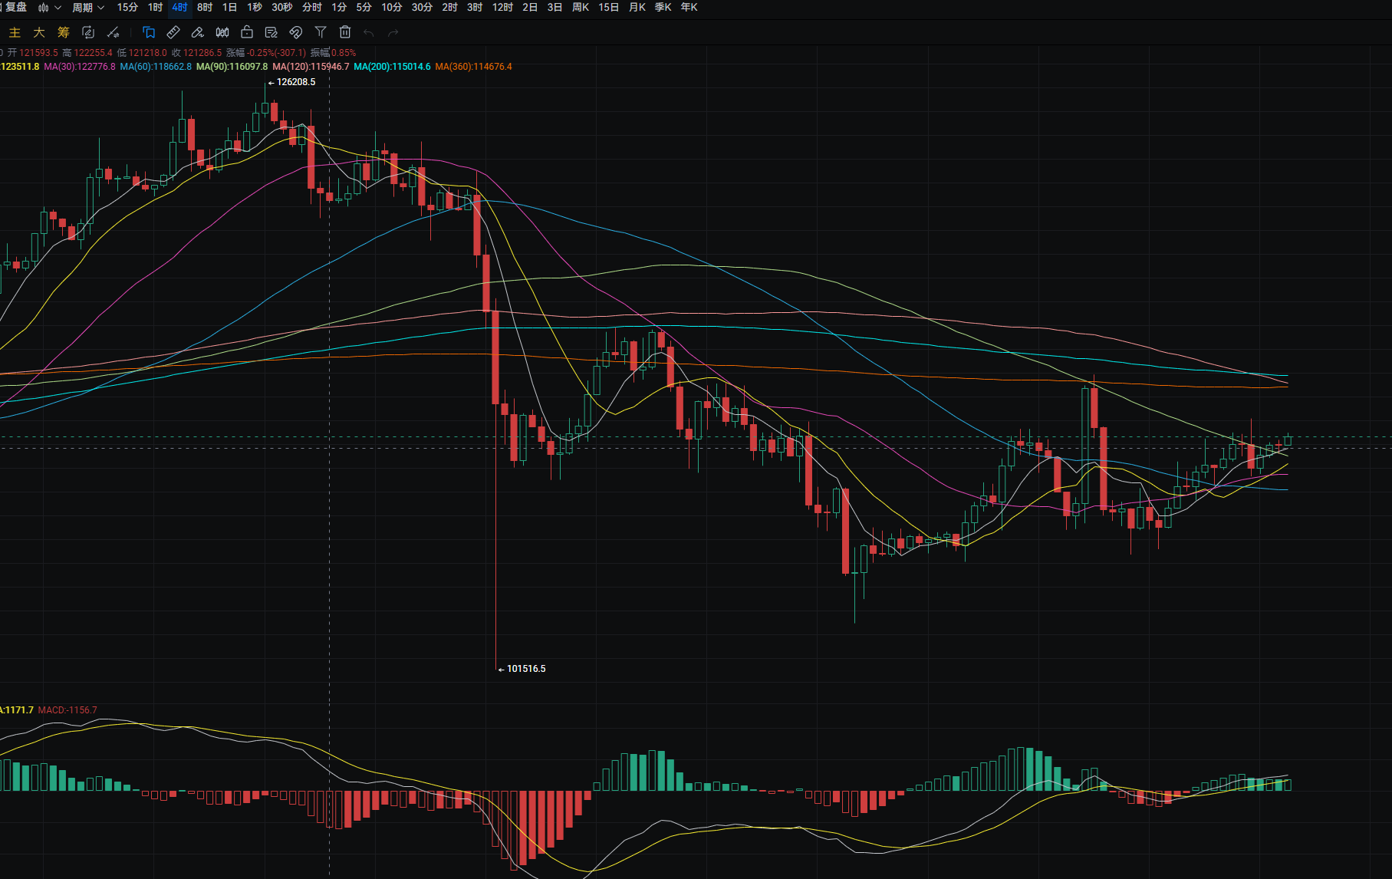Toggle the 主 indicator button
The image size is (1392, 879).
[15, 32]
